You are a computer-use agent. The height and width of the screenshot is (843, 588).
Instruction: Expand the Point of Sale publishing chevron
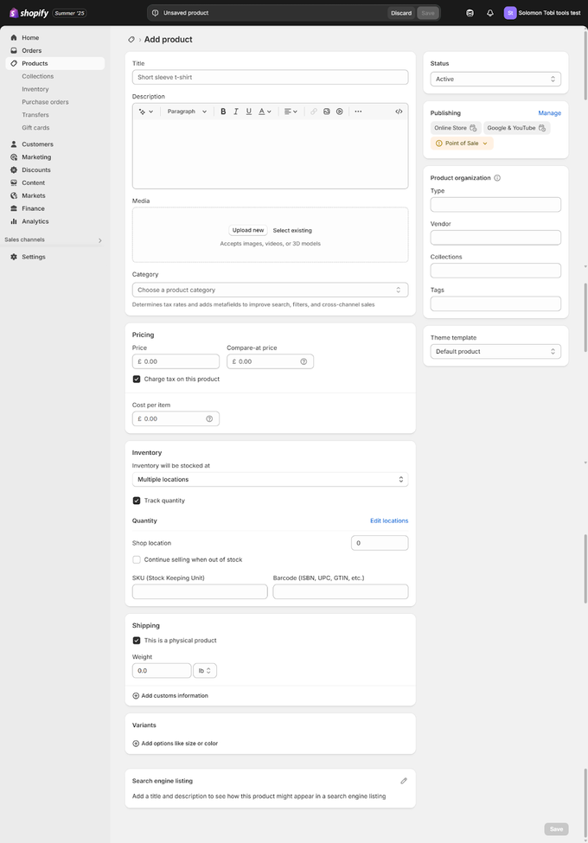click(484, 143)
